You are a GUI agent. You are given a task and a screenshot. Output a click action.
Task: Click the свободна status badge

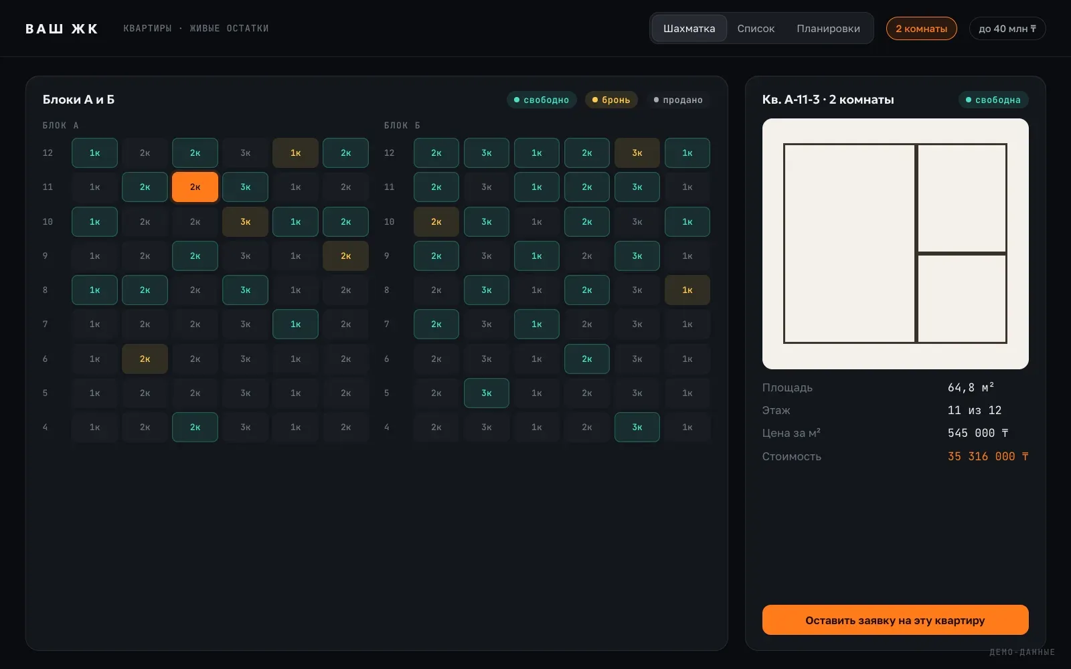pyautogui.click(x=993, y=100)
